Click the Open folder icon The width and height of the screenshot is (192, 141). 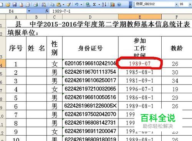(x=8, y=5)
